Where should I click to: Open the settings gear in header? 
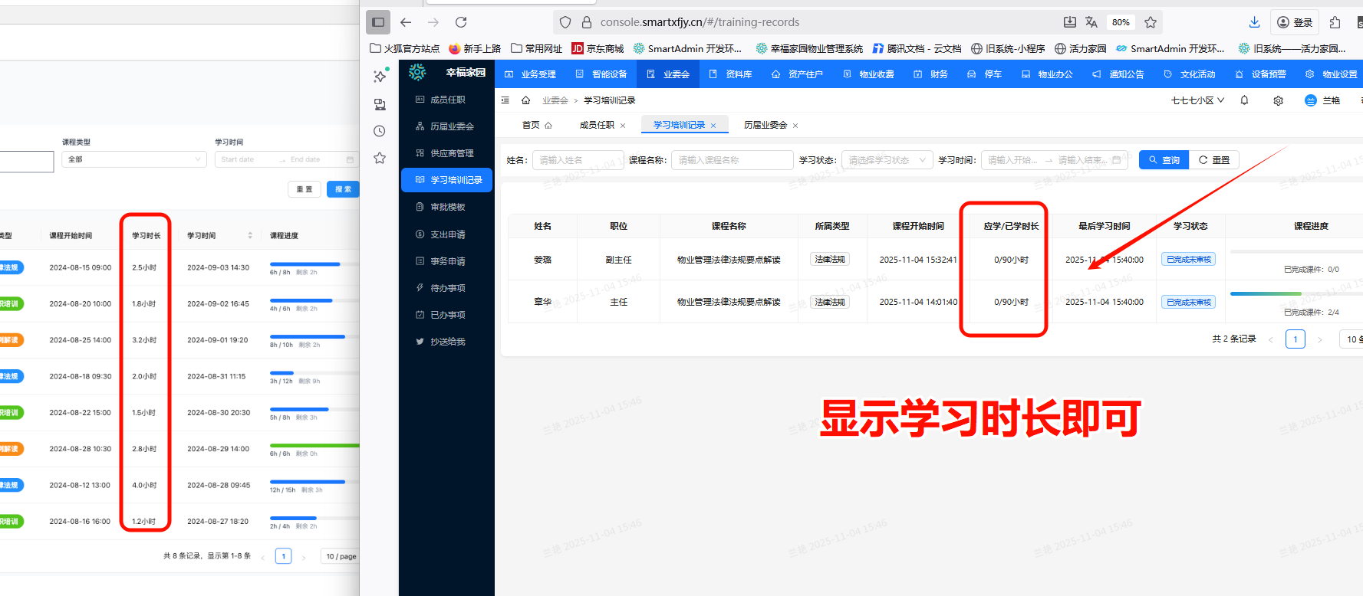coord(1278,100)
